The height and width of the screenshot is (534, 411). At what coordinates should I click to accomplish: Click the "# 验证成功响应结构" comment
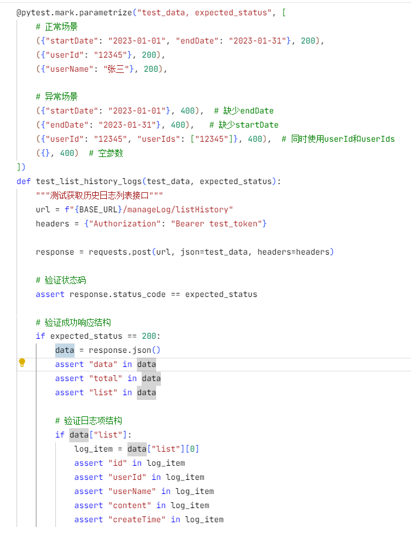click(x=73, y=322)
